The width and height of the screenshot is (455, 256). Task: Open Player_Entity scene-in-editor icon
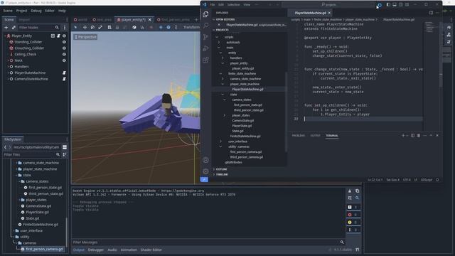click(53, 36)
